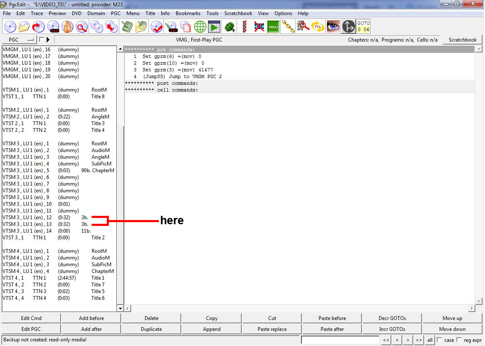485x346 pixels.
Task: Select the VTST 3, 1 TTN 1 Title 2 row
Action: point(59,238)
